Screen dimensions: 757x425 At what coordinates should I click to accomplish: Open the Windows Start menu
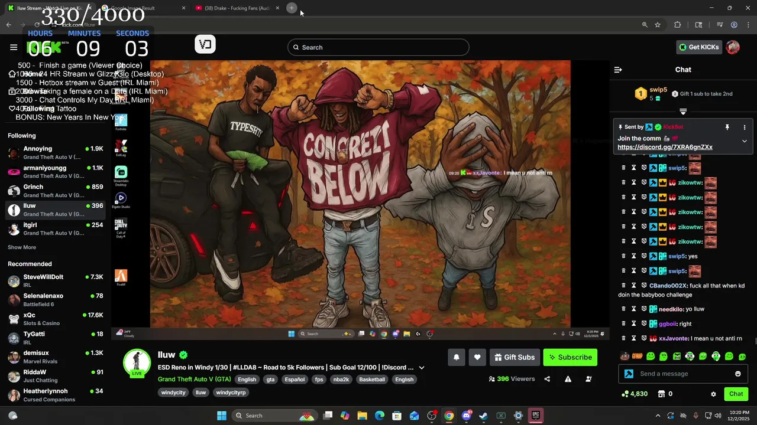[221, 416]
